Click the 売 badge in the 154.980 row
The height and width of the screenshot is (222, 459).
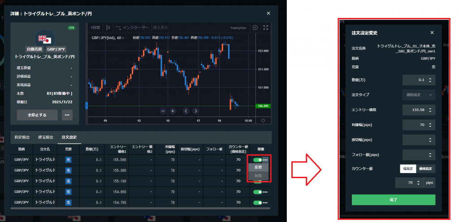(x=69, y=192)
